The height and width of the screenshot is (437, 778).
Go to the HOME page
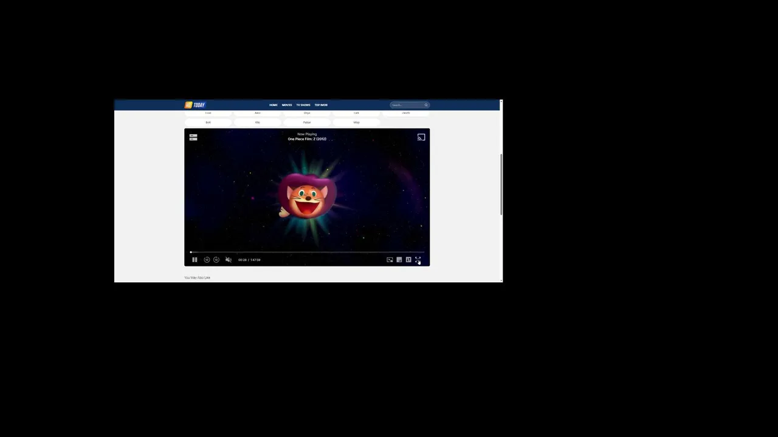274,105
